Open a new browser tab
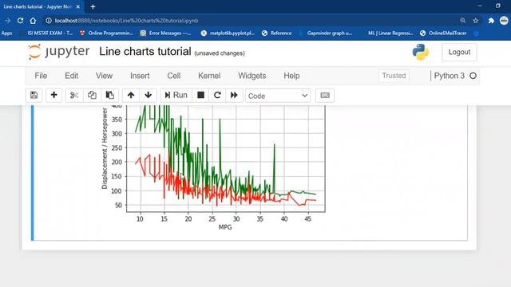The width and height of the screenshot is (511, 287). (x=93, y=6)
